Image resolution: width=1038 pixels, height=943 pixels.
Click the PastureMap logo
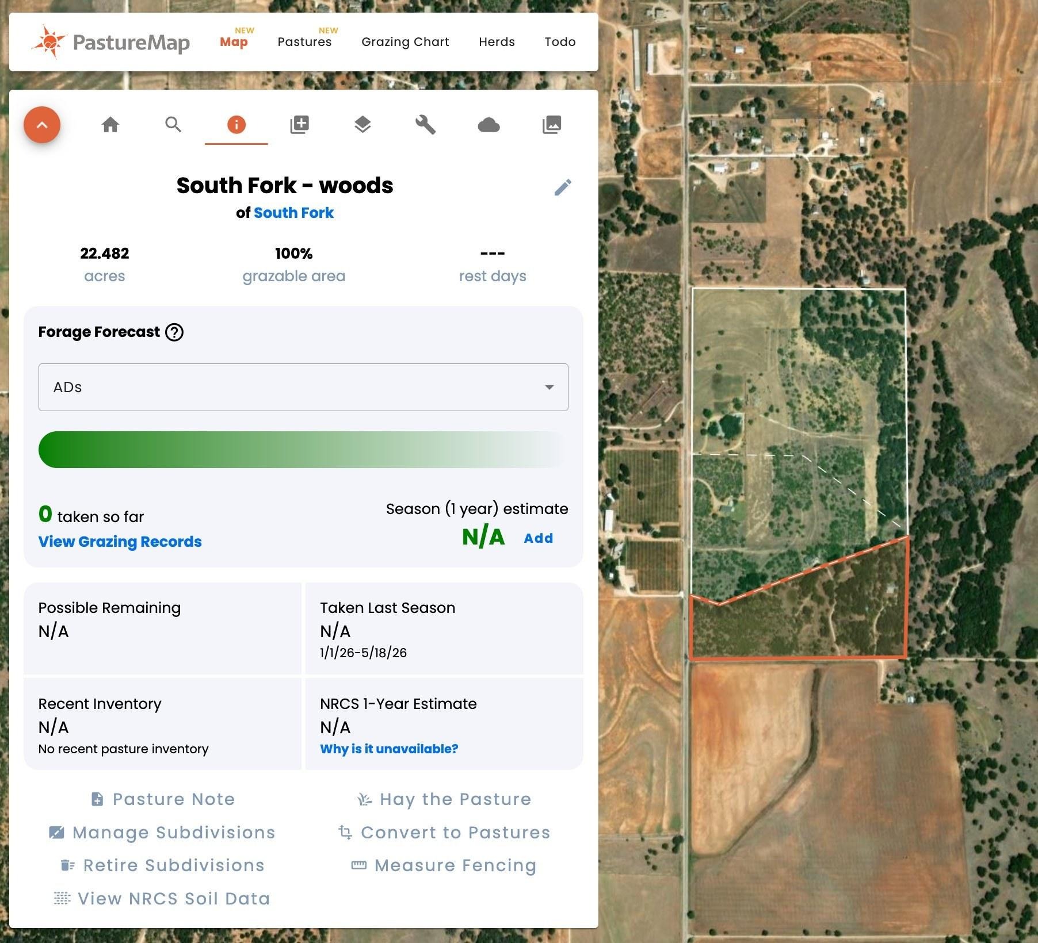[110, 42]
